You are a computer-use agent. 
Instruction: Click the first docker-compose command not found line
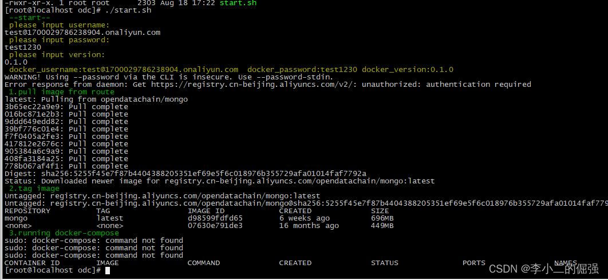click(x=94, y=241)
